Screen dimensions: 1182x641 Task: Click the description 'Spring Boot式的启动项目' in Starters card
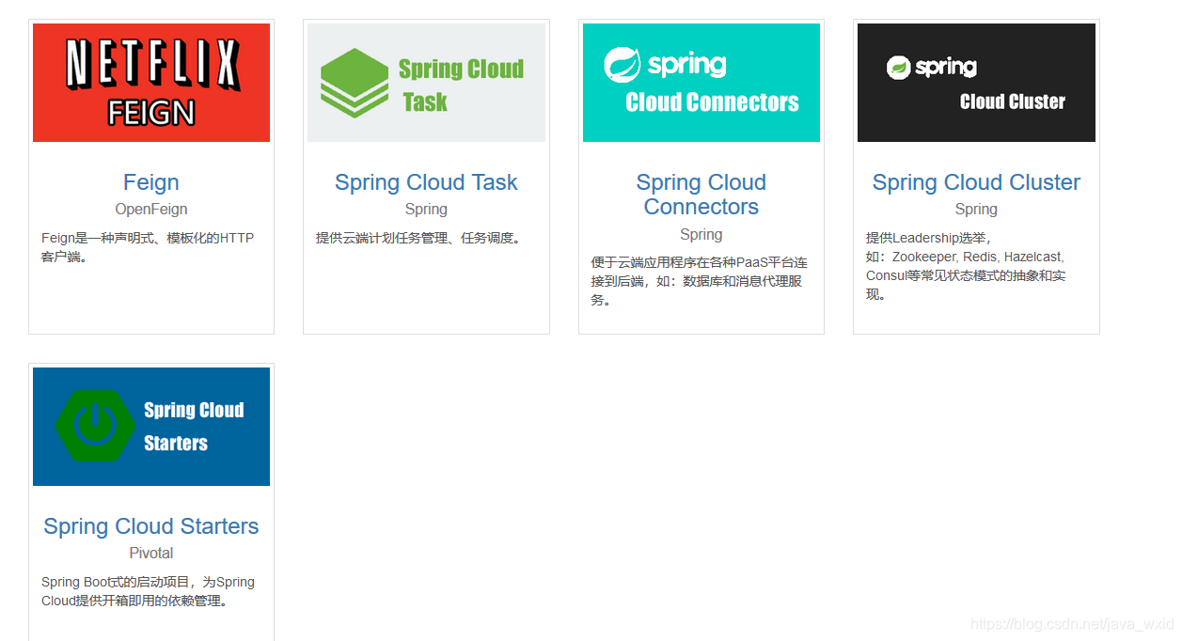coord(148,591)
